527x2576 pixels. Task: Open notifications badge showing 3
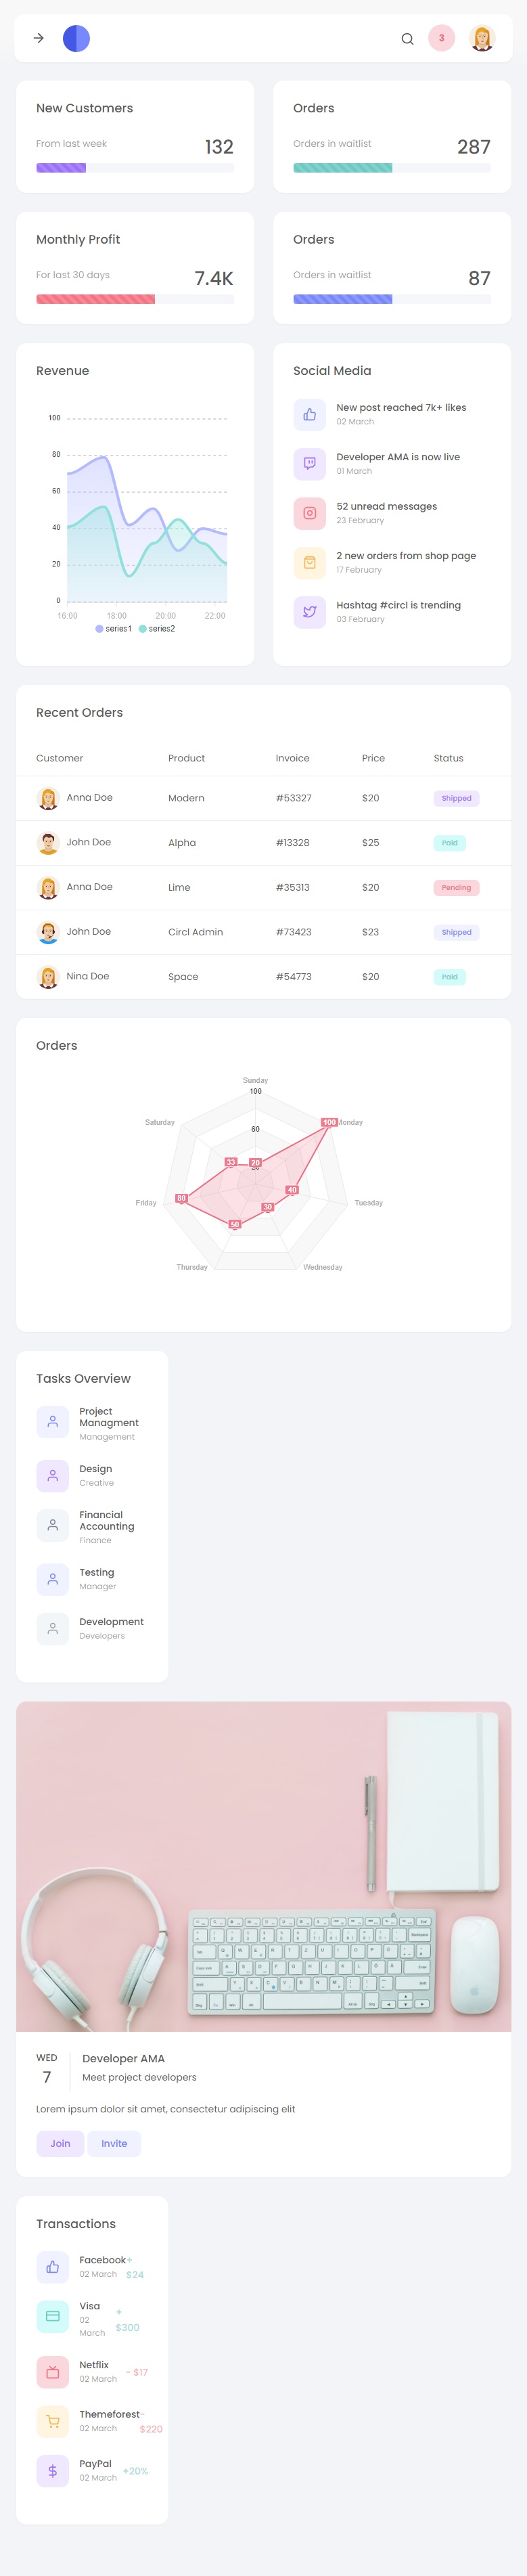tap(441, 38)
